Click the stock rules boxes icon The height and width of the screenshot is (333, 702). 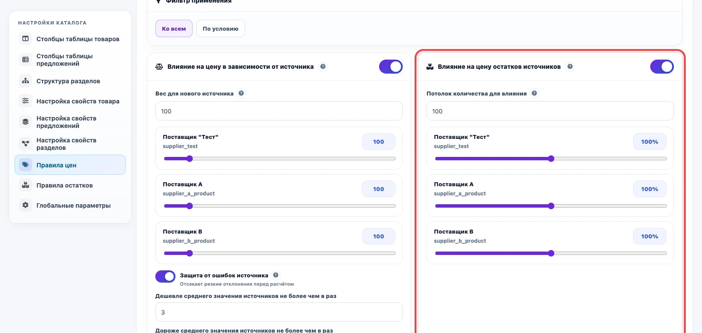(25, 185)
